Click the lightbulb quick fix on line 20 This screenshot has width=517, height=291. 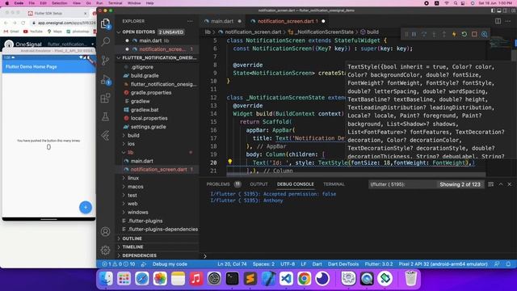229,162
